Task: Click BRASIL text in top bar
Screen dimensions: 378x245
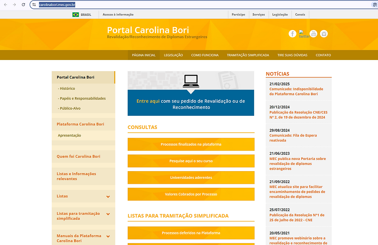Action: point(86,15)
